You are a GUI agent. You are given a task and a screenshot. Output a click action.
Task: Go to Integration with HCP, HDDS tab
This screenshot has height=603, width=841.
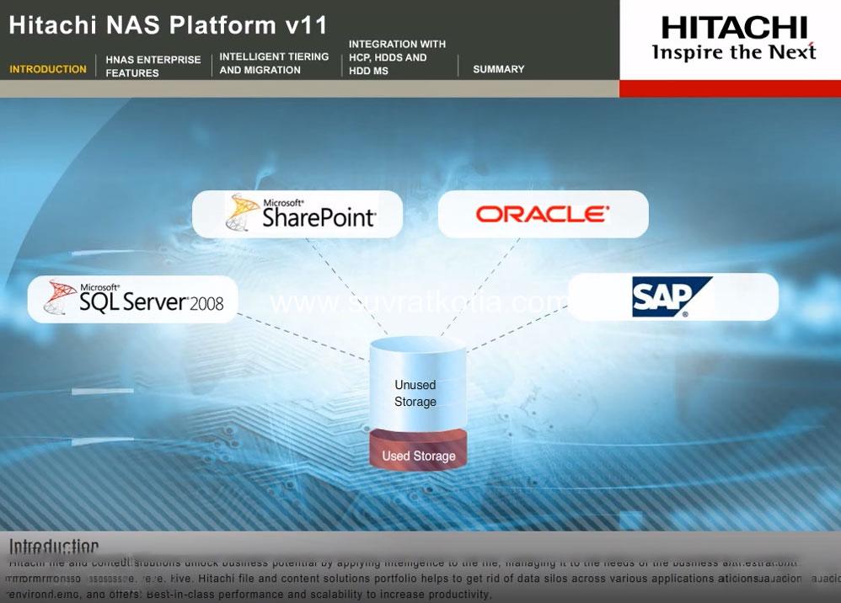point(397,57)
